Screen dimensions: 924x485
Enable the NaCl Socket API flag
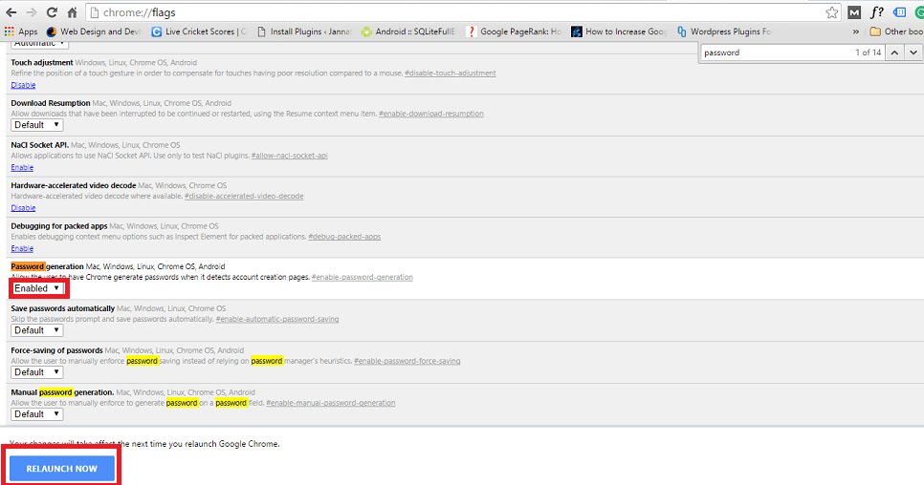pos(22,167)
